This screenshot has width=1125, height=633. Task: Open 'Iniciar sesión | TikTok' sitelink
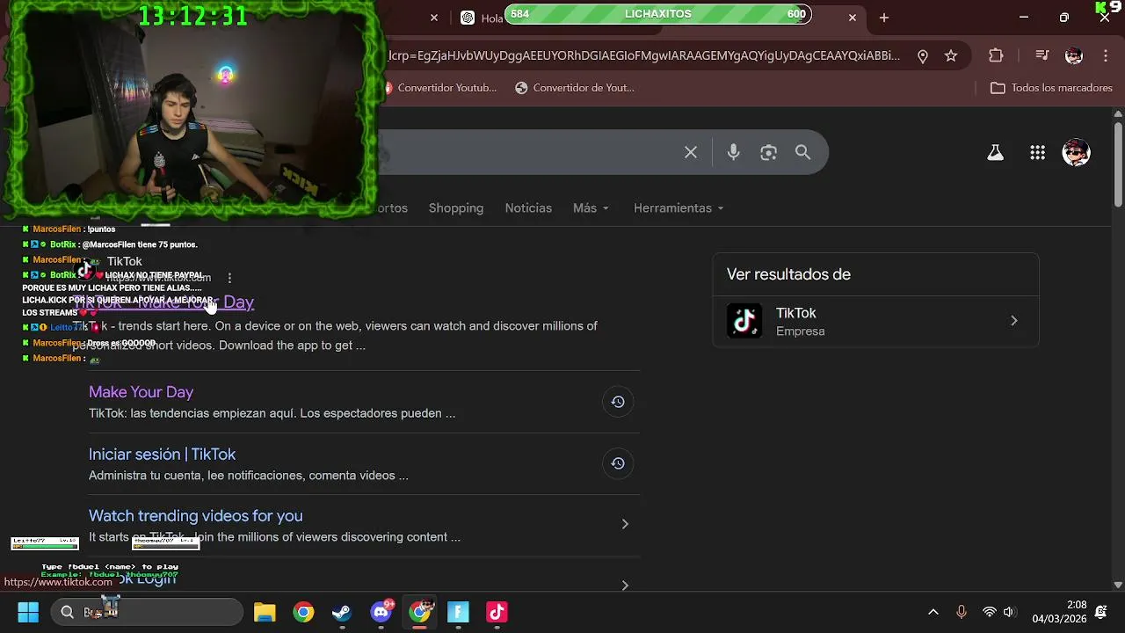(162, 455)
